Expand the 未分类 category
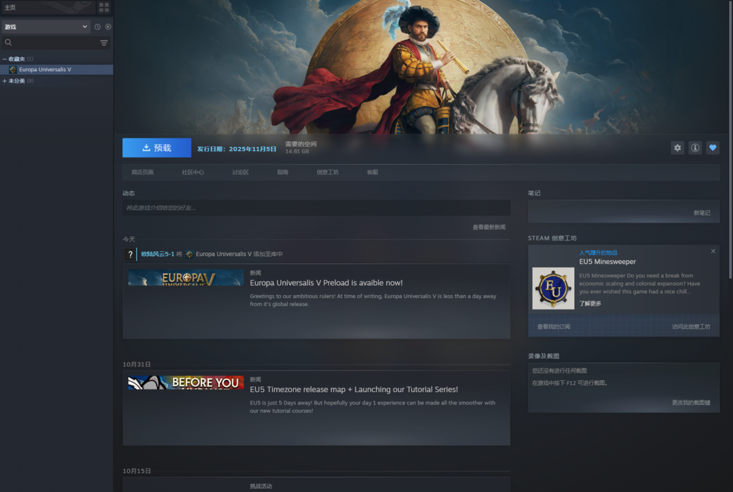733x492 pixels. (x=5, y=81)
